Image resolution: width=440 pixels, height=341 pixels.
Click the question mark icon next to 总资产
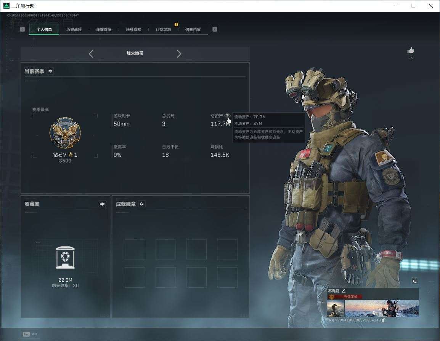click(227, 115)
